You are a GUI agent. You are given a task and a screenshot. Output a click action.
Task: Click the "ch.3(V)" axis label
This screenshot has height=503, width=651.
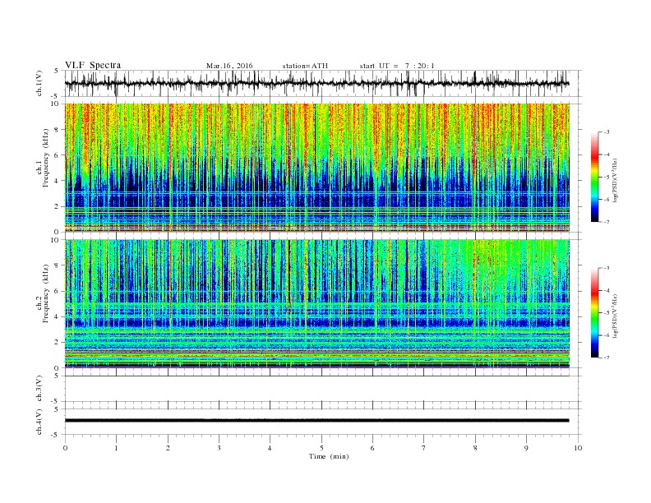(x=39, y=389)
